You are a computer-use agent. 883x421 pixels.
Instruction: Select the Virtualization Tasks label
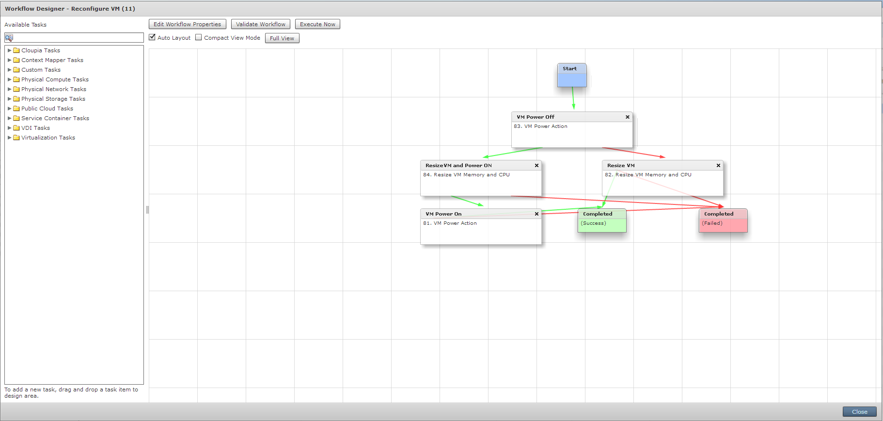(x=48, y=138)
